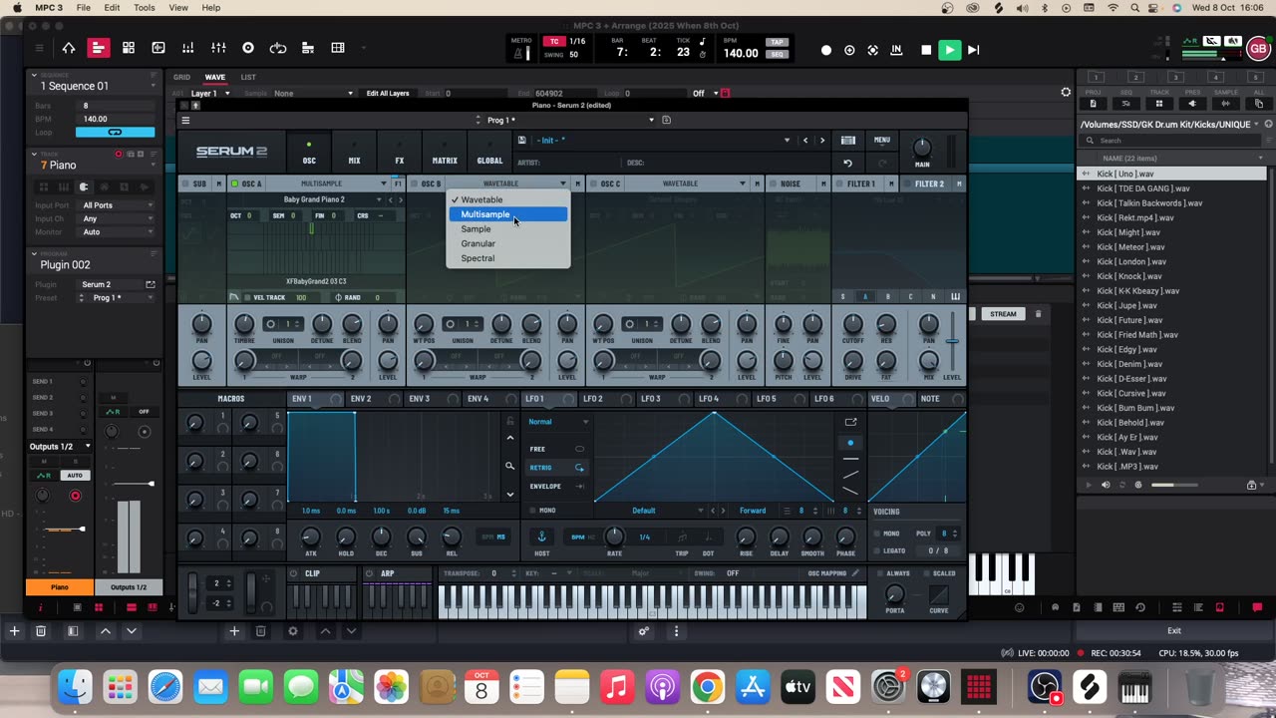Open Google Chrome from the Dock
Screen dimensions: 1276x718
tap(707, 687)
